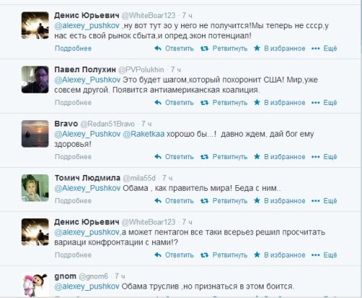
Task: Expand Подробнее under Bravo's tweet
Action: pos(73,157)
